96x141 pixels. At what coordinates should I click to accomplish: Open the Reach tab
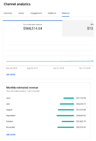click(x=21, y=13)
